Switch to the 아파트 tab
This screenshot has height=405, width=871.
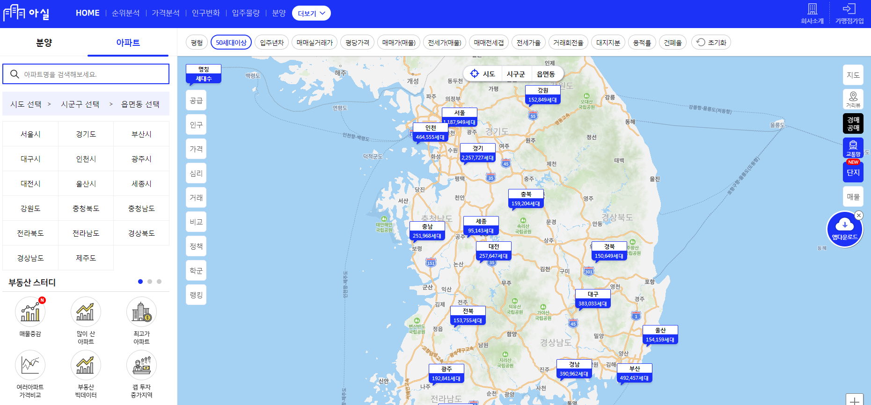click(128, 43)
